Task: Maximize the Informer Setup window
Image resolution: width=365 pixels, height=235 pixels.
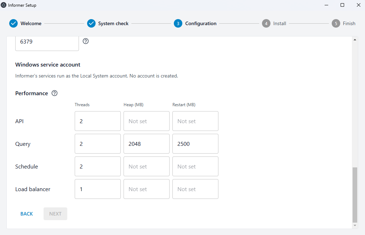Action: point(342,5)
